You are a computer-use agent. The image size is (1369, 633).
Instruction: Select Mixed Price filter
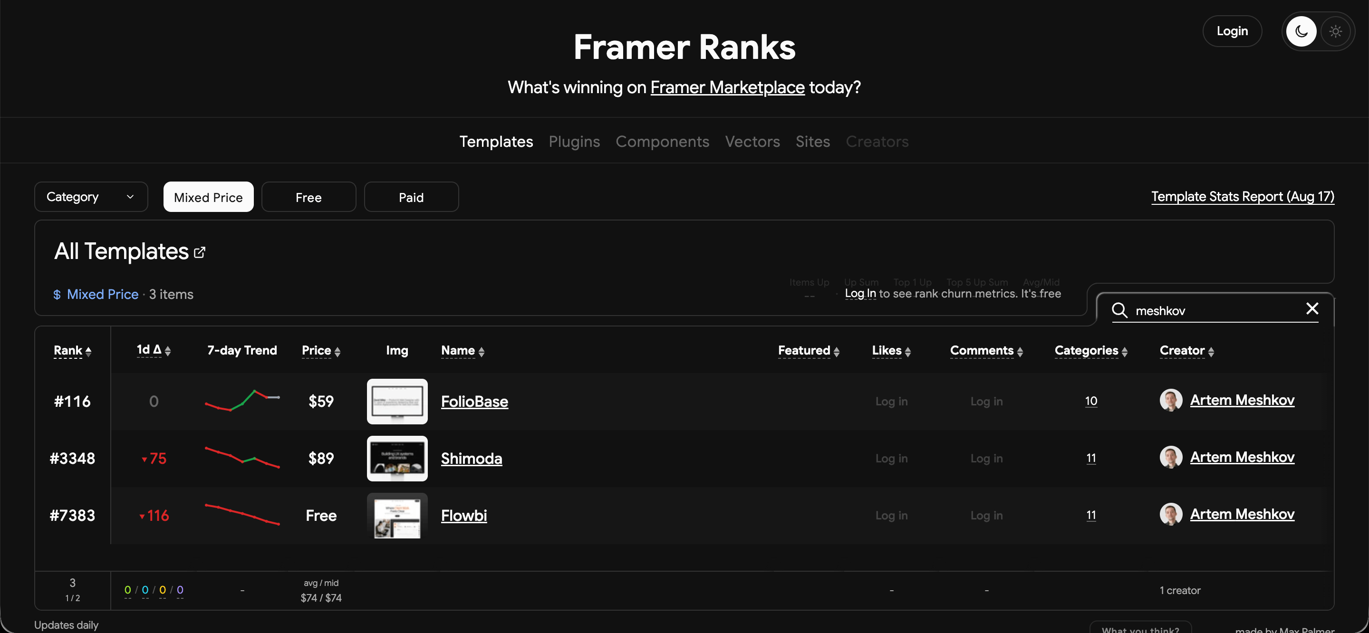(208, 197)
